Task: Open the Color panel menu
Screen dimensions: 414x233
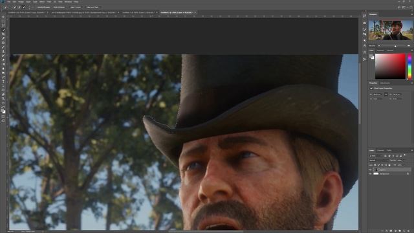Action: tap(412, 50)
